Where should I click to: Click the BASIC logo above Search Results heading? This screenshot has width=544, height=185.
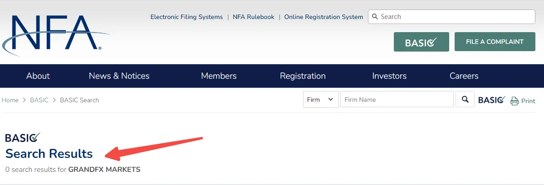tap(23, 138)
